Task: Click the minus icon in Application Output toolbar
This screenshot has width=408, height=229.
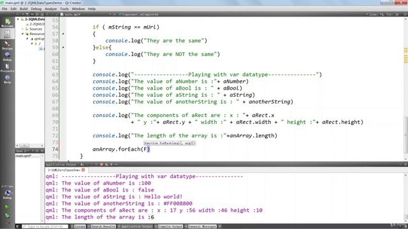Action: coord(116,164)
